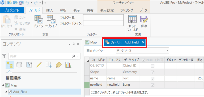Open the undo history dropdown arrow
Image resolution: width=204 pixels, height=97 pixels.
pyautogui.click(x=31, y=2)
